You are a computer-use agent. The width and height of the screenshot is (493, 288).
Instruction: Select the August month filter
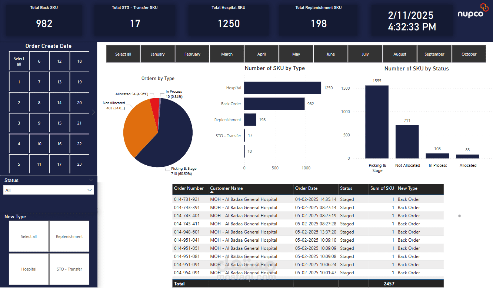tap(400, 54)
